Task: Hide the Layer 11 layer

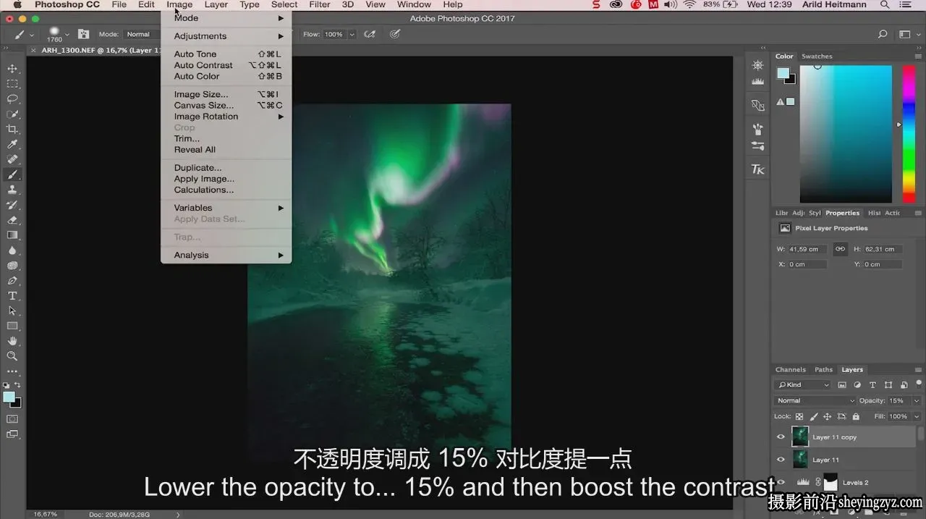Action: pos(781,460)
